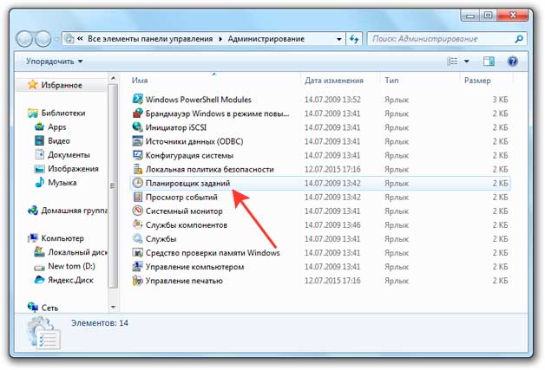Screen dimensions: 545x370
Task: Click the Элементов: 14 status text
Action: (x=100, y=323)
